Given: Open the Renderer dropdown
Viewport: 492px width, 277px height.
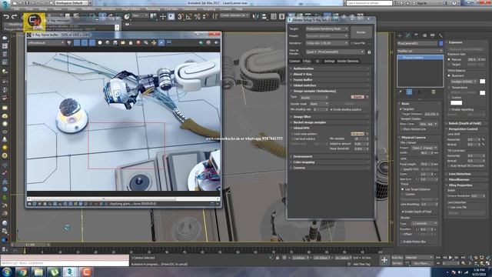Looking at the screenshot, I should (327, 43).
